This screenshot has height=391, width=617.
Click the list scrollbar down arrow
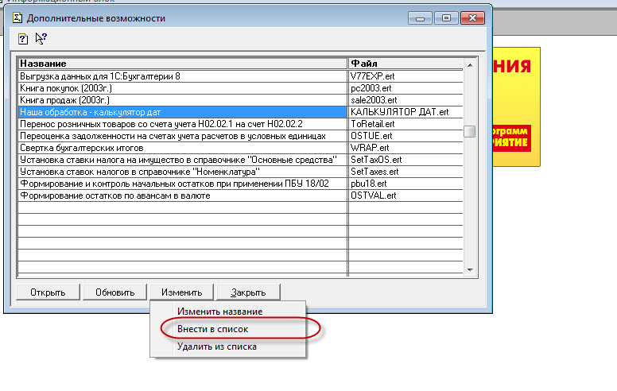point(470,270)
